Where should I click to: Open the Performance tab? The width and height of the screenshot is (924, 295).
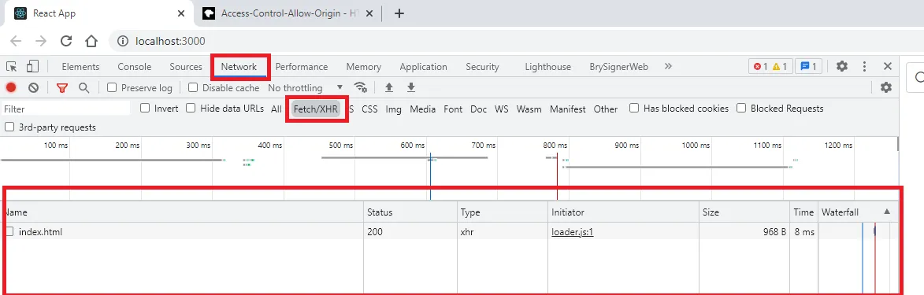(x=302, y=67)
